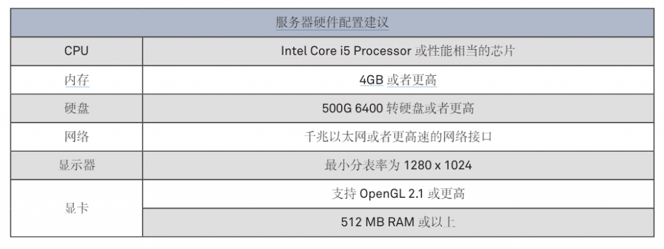
Task: Click the 服务器硬件配置建议 table header
Action: point(332,23)
